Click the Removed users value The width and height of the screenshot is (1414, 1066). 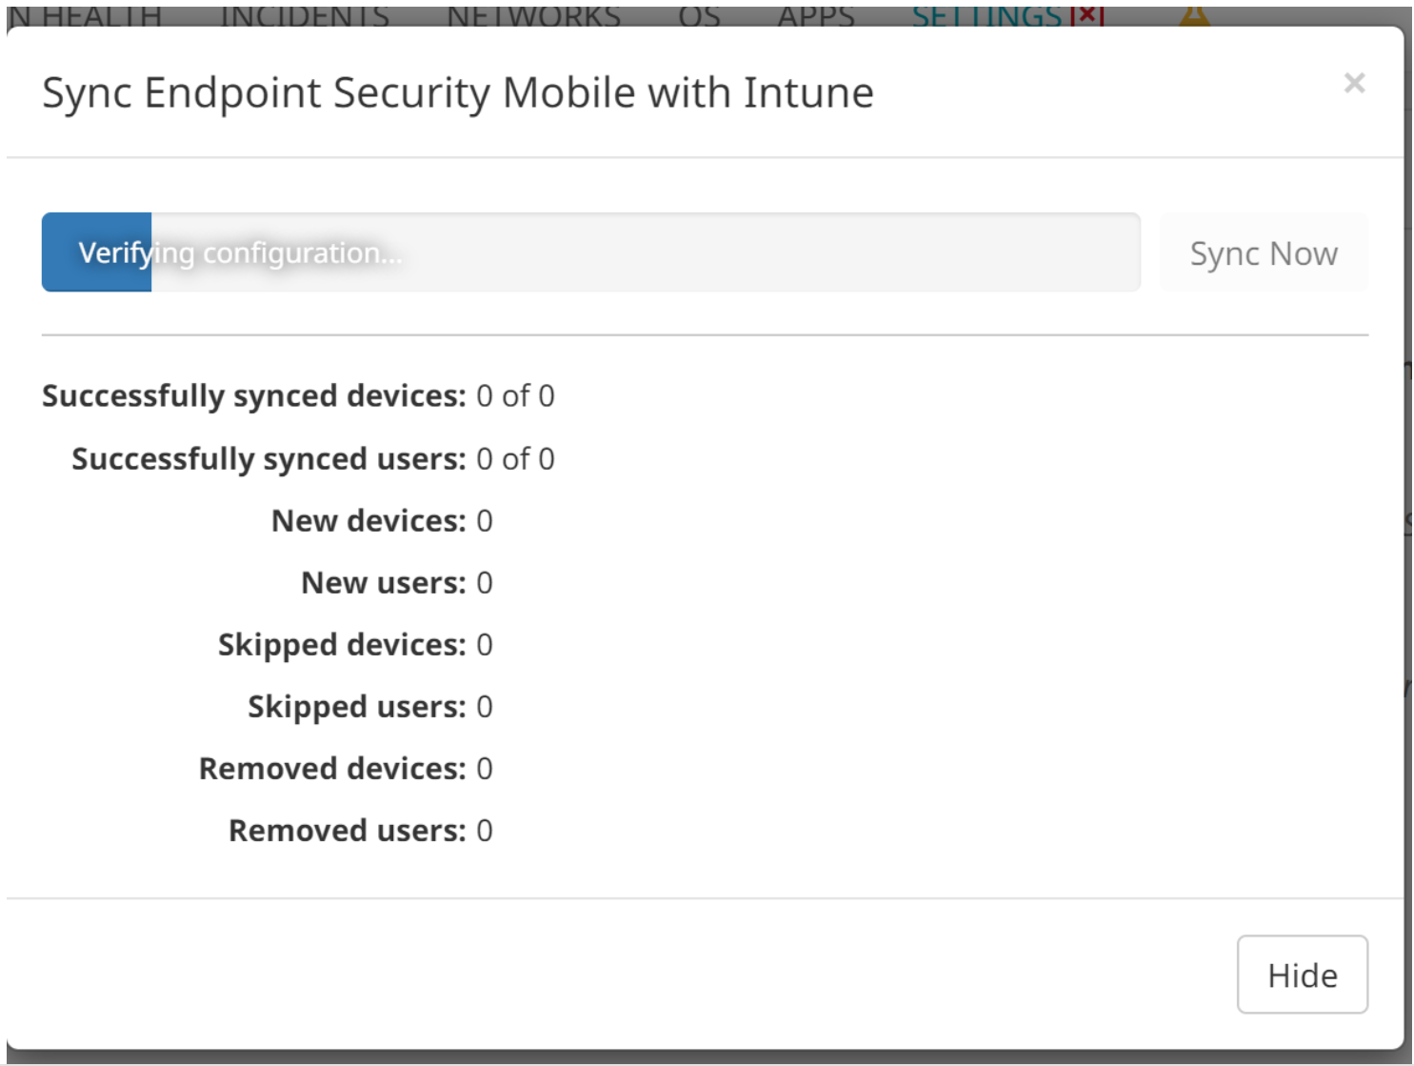coord(485,831)
